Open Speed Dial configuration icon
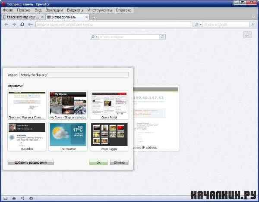259x202 pixels. [247, 34]
